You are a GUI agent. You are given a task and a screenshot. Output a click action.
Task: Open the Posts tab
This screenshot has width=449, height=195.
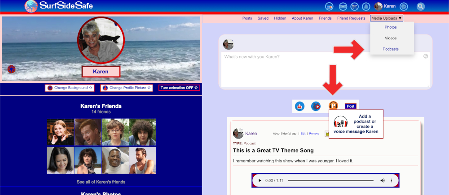click(247, 18)
